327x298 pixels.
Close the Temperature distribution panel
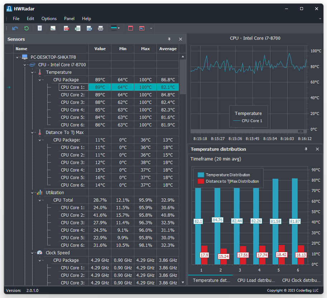(317, 149)
